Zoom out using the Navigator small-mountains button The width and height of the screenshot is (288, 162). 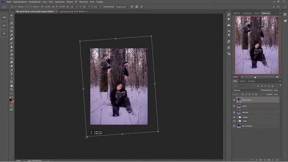[242, 77]
